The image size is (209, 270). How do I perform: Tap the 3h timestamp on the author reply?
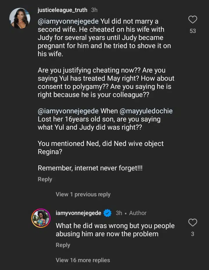(118, 213)
